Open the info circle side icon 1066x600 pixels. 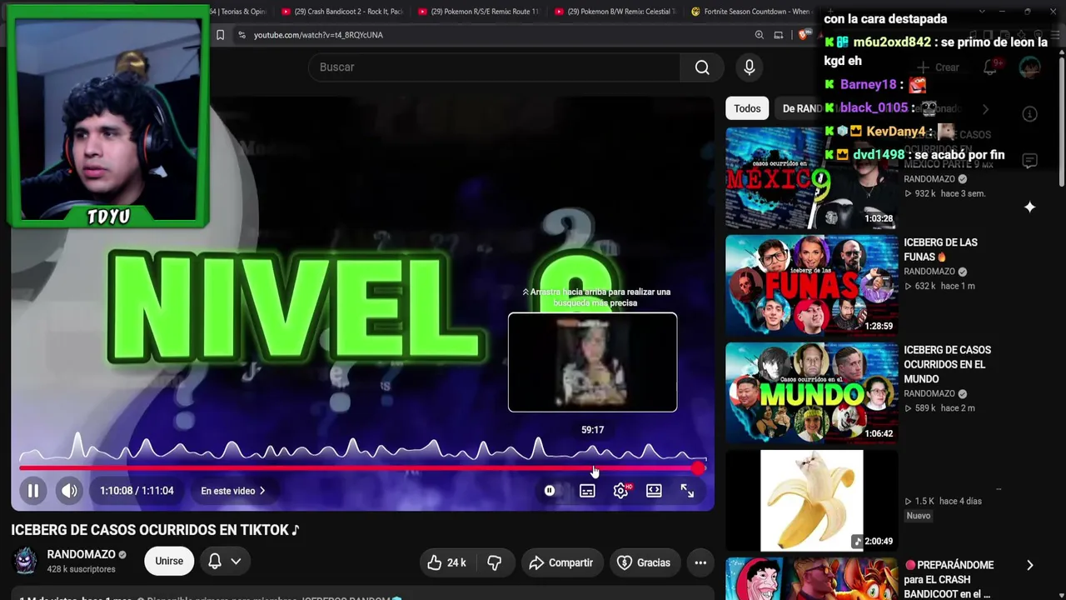pyautogui.click(x=1029, y=114)
